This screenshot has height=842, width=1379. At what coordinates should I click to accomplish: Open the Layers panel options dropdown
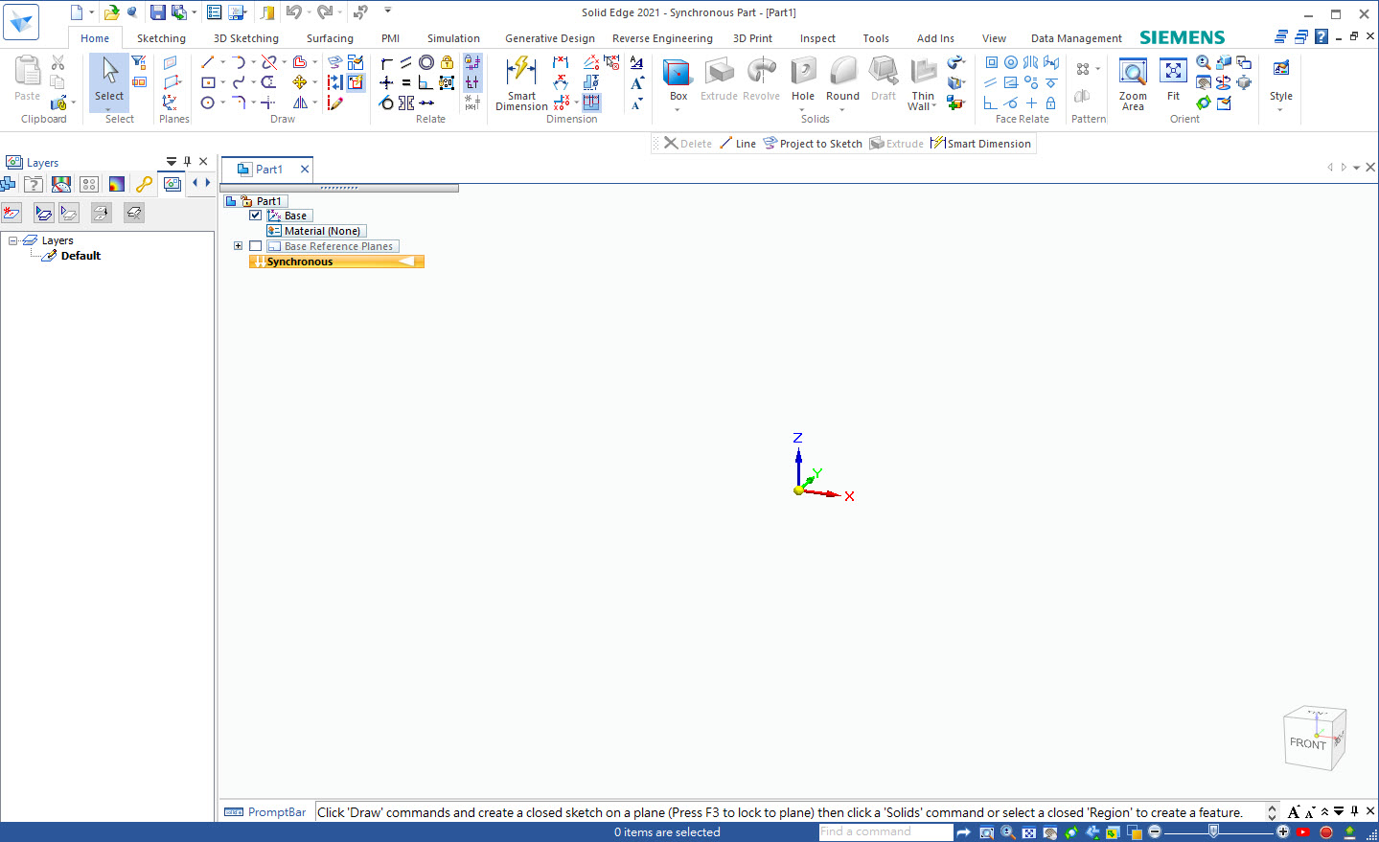pos(172,161)
